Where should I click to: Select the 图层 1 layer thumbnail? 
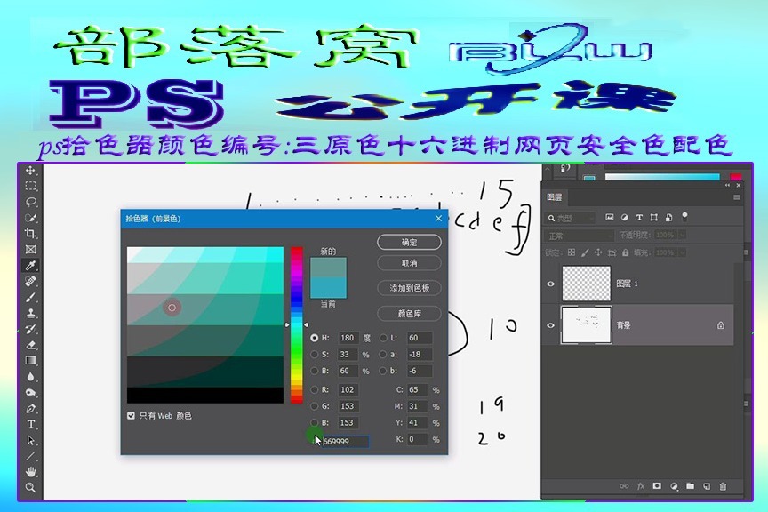(587, 284)
